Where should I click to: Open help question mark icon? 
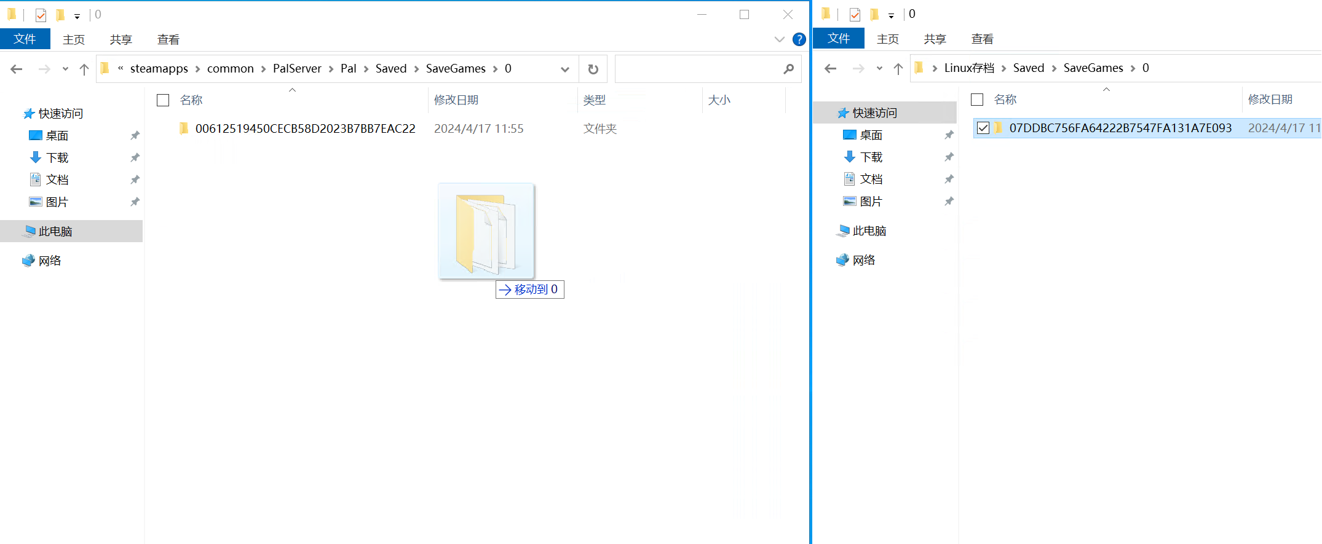tap(799, 39)
